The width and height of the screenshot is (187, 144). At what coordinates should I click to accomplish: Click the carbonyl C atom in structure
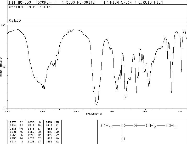click(x=123, y=126)
